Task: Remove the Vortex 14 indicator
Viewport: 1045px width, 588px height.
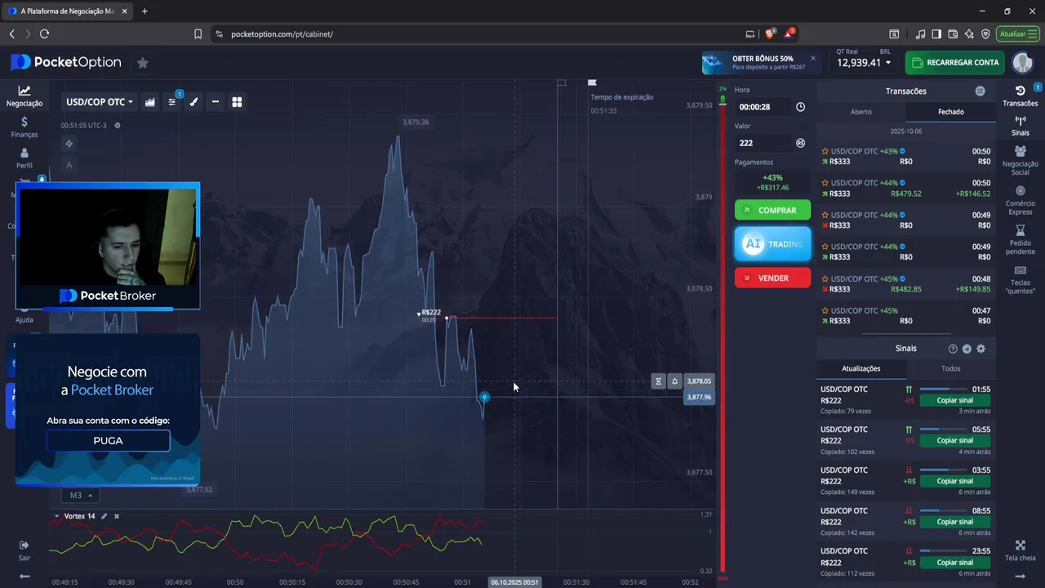Action: (x=117, y=516)
